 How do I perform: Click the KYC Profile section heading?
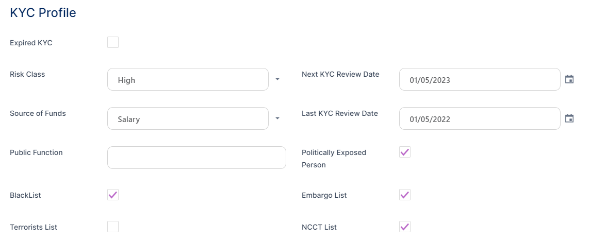[43, 13]
